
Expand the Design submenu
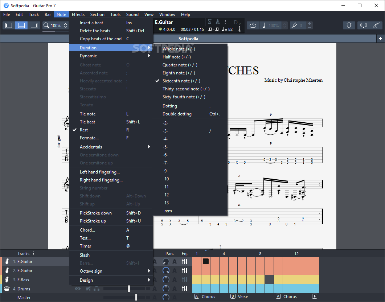click(x=110, y=280)
